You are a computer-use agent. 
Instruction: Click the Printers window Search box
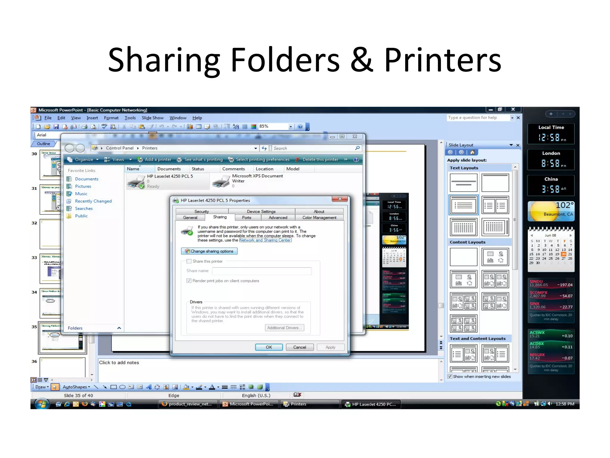click(x=317, y=148)
